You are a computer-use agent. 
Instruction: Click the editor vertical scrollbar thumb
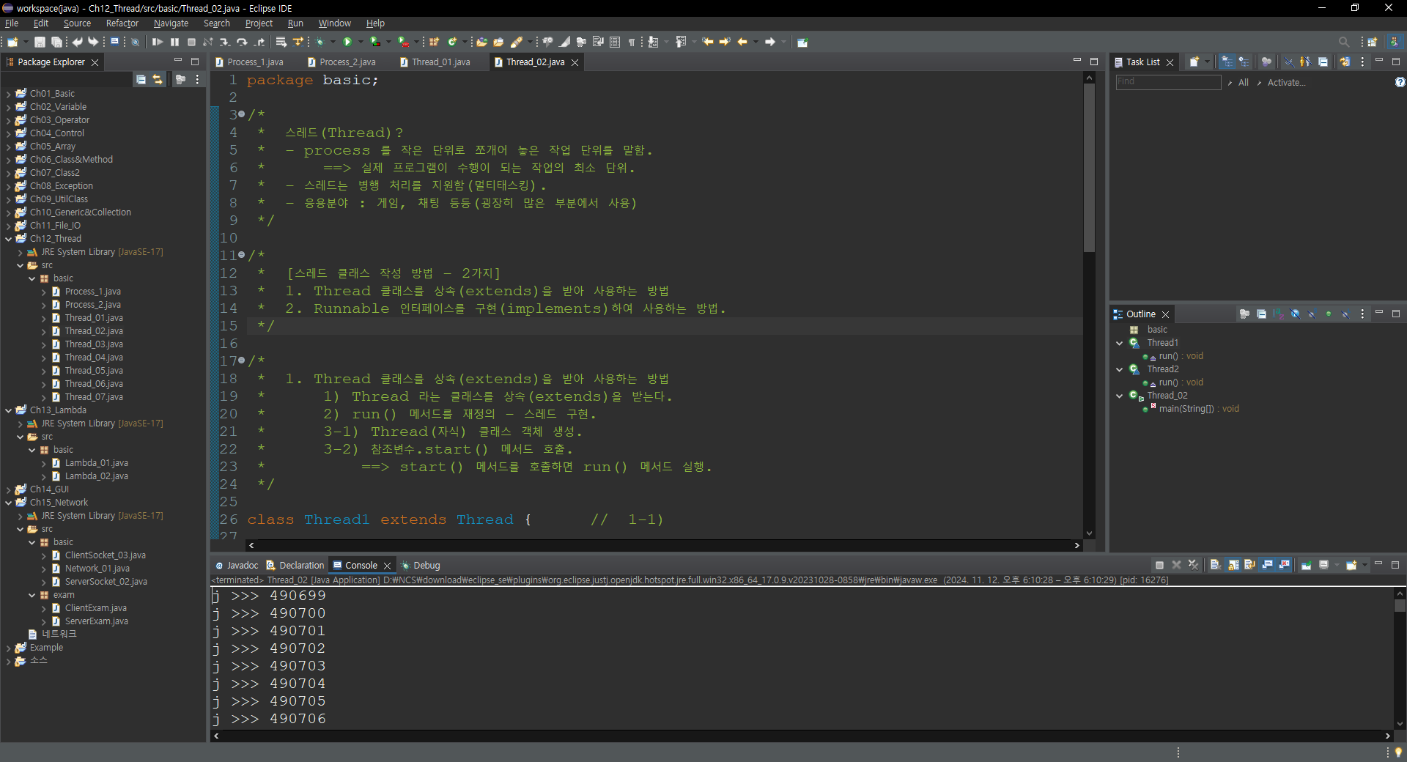tap(1090, 168)
